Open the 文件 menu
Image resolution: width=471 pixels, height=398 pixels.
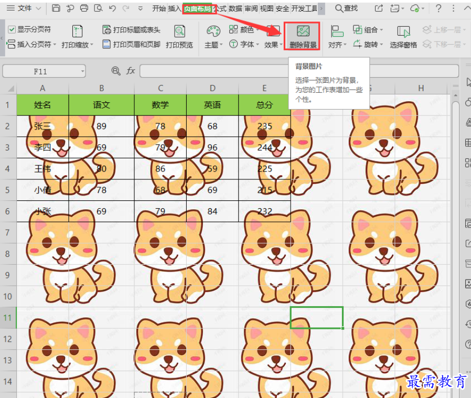24,8
